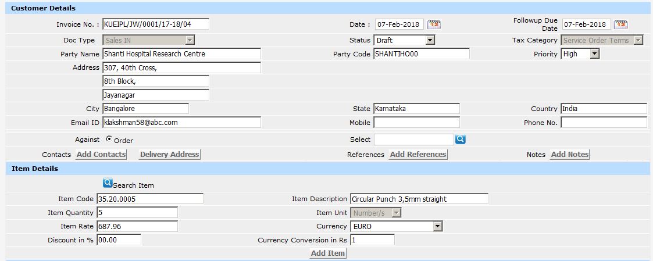This screenshot has height=261, width=653.
Task: Click the Discount in % field
Action: pos(119,239)
